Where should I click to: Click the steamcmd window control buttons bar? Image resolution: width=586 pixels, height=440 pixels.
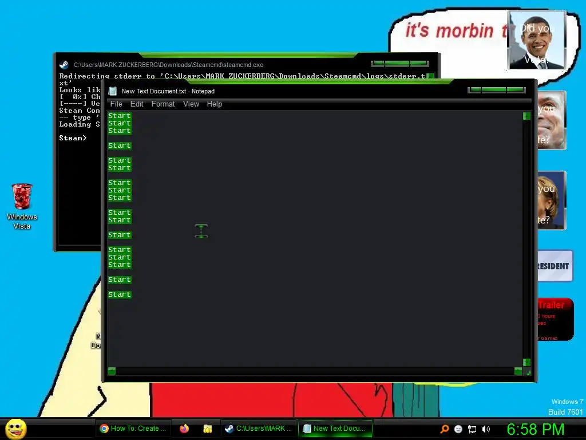pyautogui.click(x=400, y=64)
